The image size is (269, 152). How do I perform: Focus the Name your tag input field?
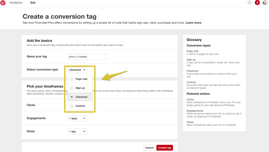(x=87, y=57)
